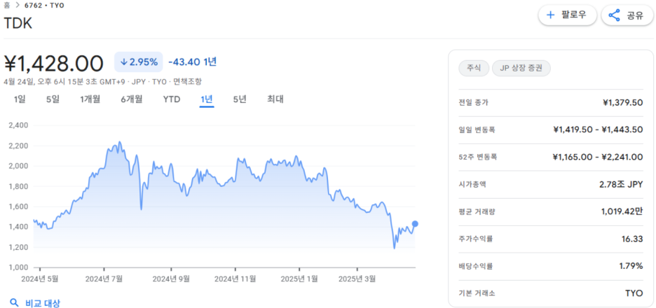
Task: Click the -43.40 1년 change text
Action: tap(193, 62)
